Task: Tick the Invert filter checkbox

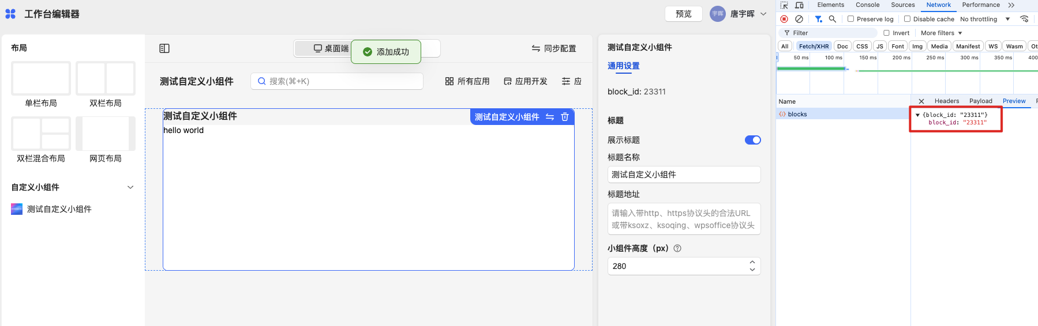Action: click(x=887, y=33)
